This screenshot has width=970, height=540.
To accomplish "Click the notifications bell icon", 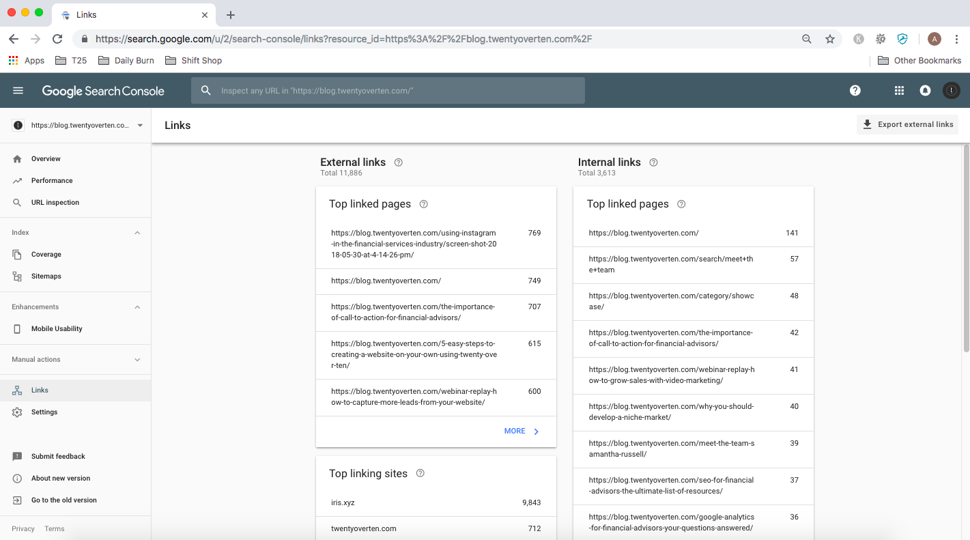I will pos(925,91).
